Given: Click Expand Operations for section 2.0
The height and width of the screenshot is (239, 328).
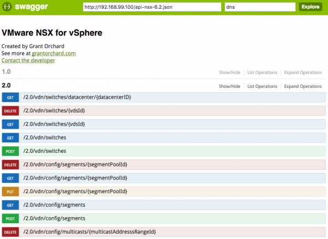Looking at the screenshot, I should 303,86.
